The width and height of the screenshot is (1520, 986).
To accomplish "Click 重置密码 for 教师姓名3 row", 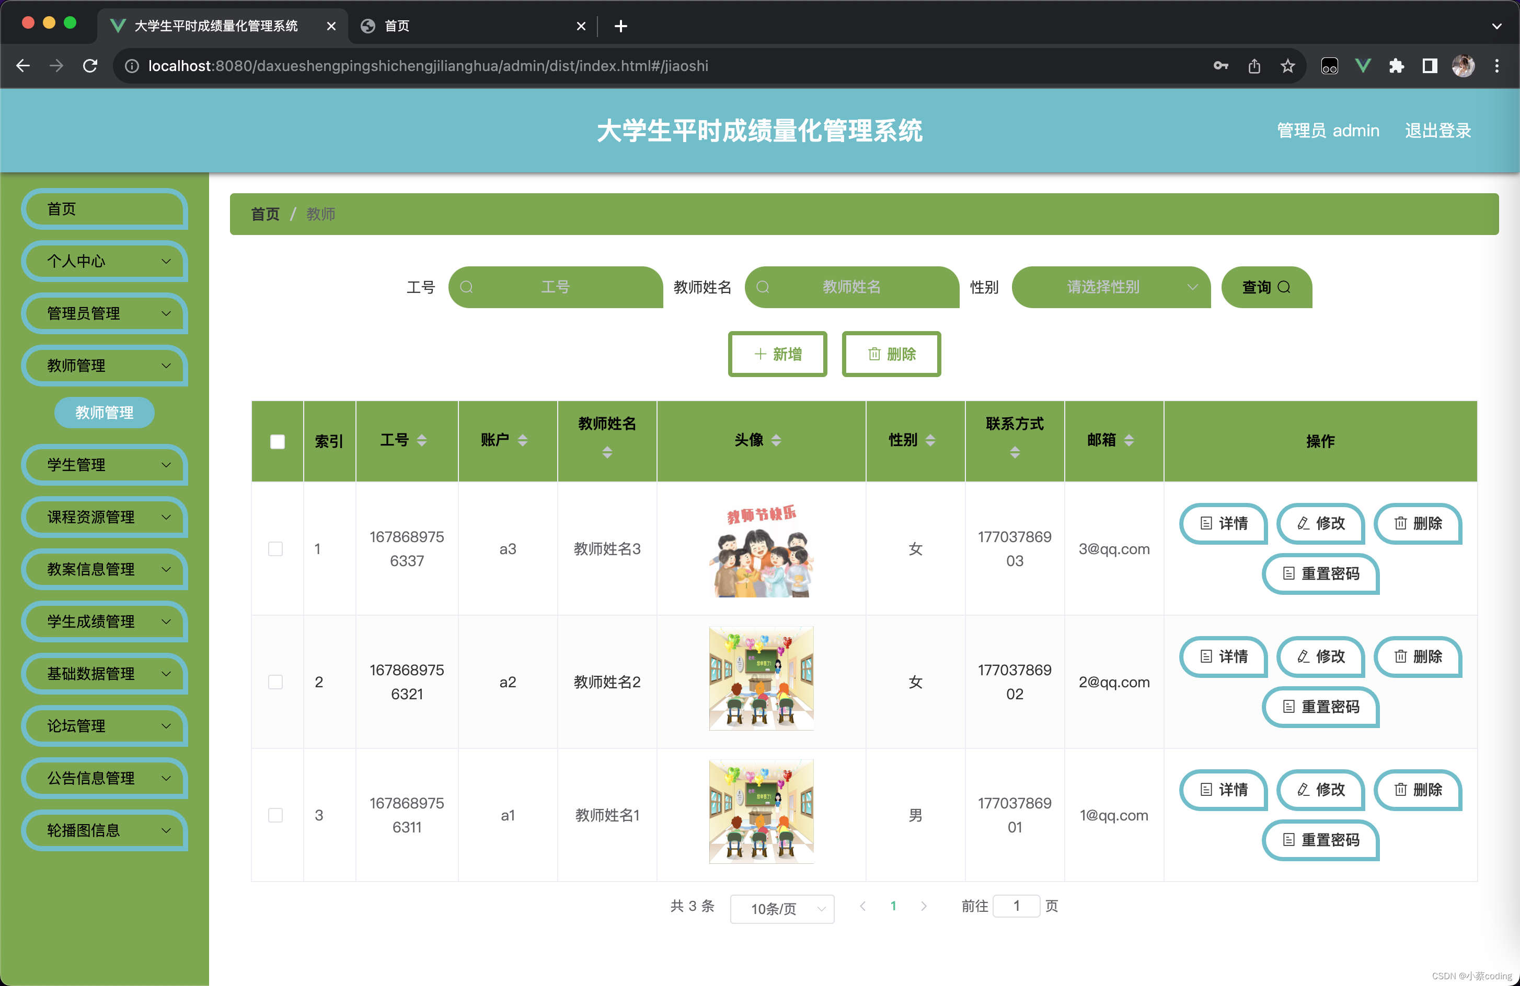I will (x=1320, y=574).
